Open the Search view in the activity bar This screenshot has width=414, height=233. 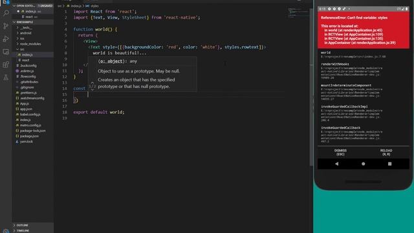[x=6, y=13]
